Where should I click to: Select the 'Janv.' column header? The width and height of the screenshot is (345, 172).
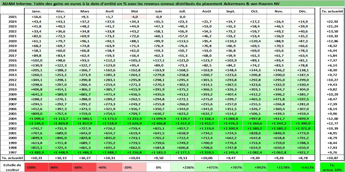36,11
